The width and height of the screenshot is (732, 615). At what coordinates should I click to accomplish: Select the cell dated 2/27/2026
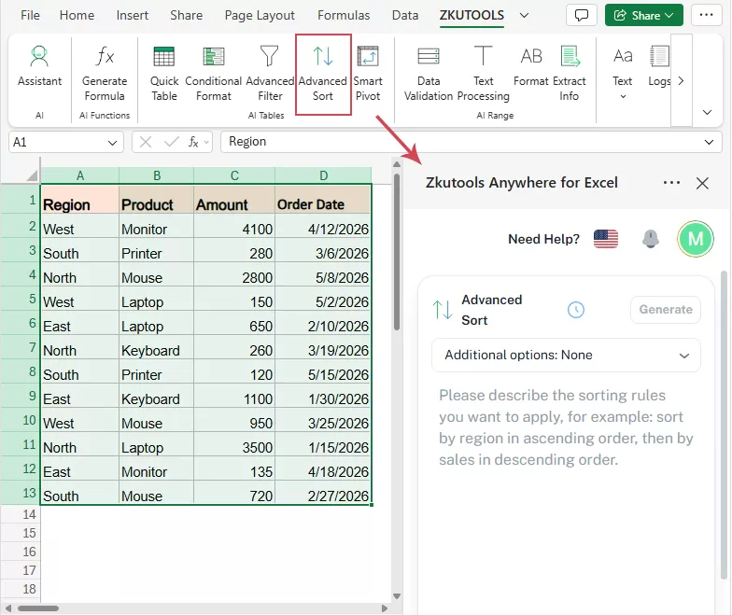(x=323, y=493)
